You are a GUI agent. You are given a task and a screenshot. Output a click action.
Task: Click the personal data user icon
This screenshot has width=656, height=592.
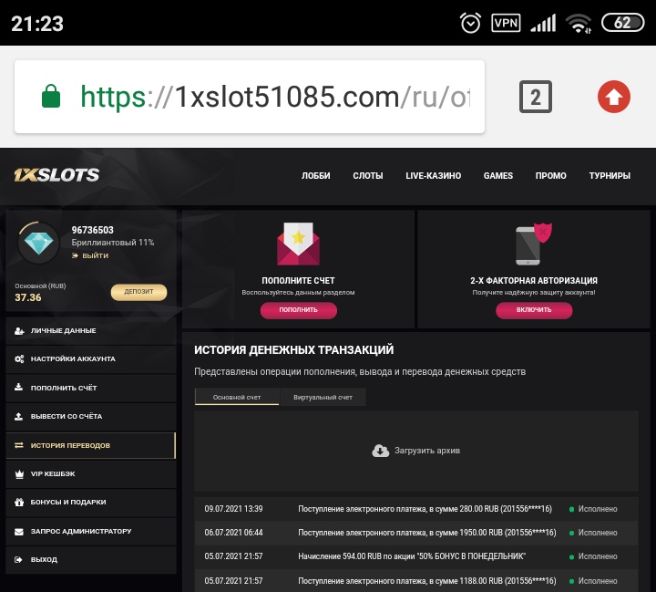[x=19, y=330]
